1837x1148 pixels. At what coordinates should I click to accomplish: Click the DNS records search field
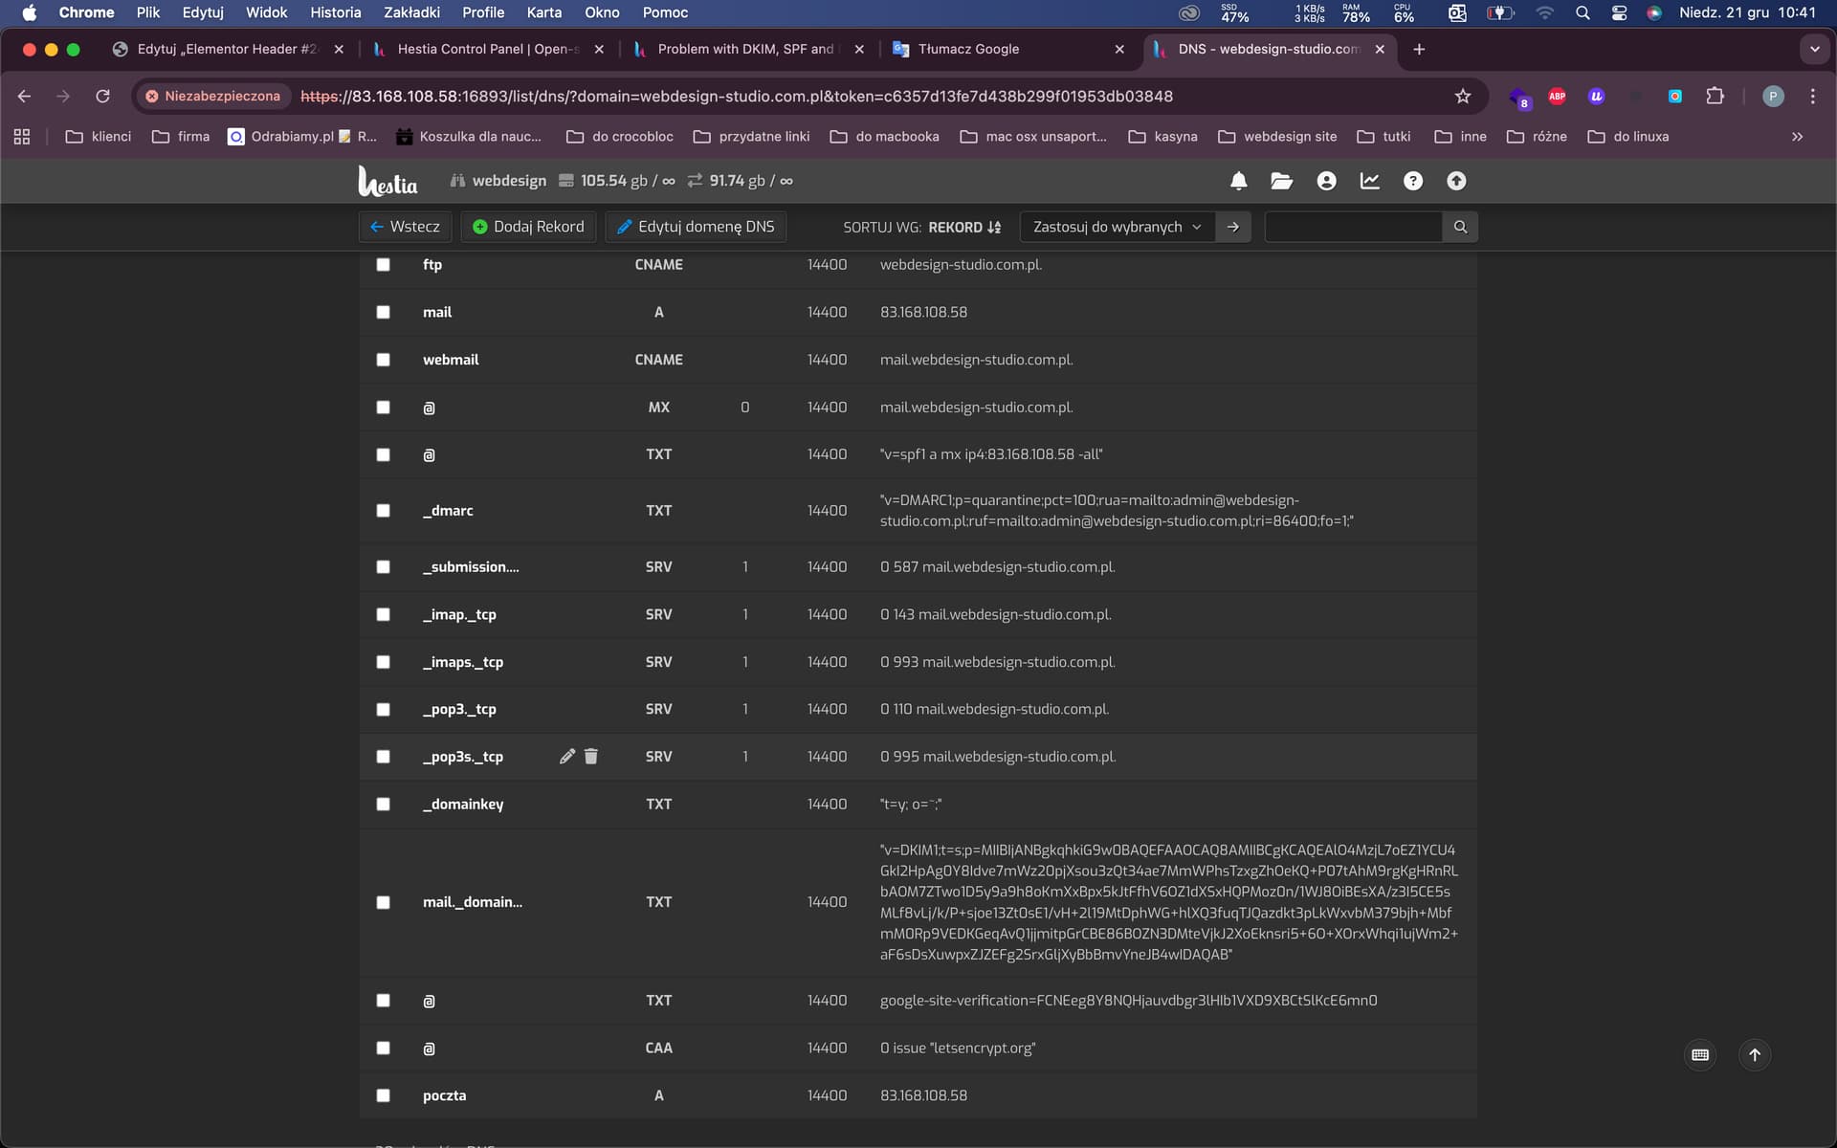coord(1353,227)
